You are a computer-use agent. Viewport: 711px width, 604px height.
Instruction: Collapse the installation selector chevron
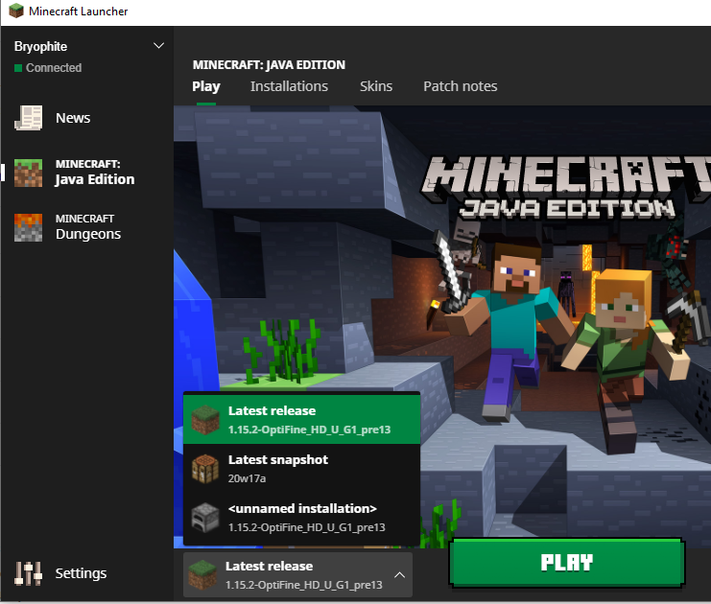coord(399,575)
